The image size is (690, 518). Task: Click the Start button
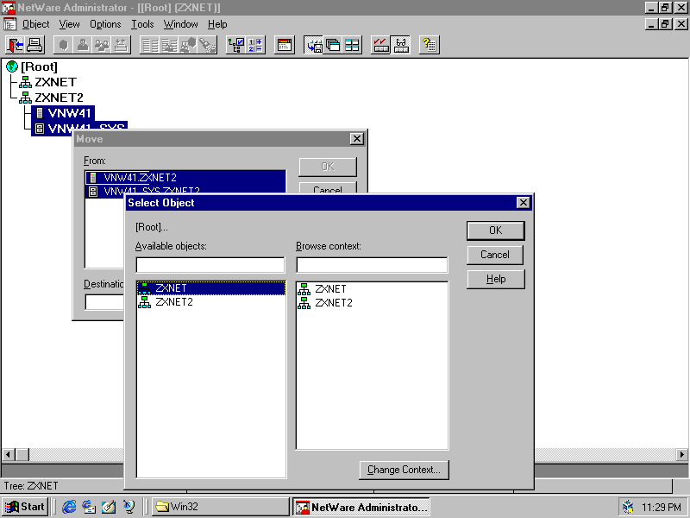[x=26, y=507]
